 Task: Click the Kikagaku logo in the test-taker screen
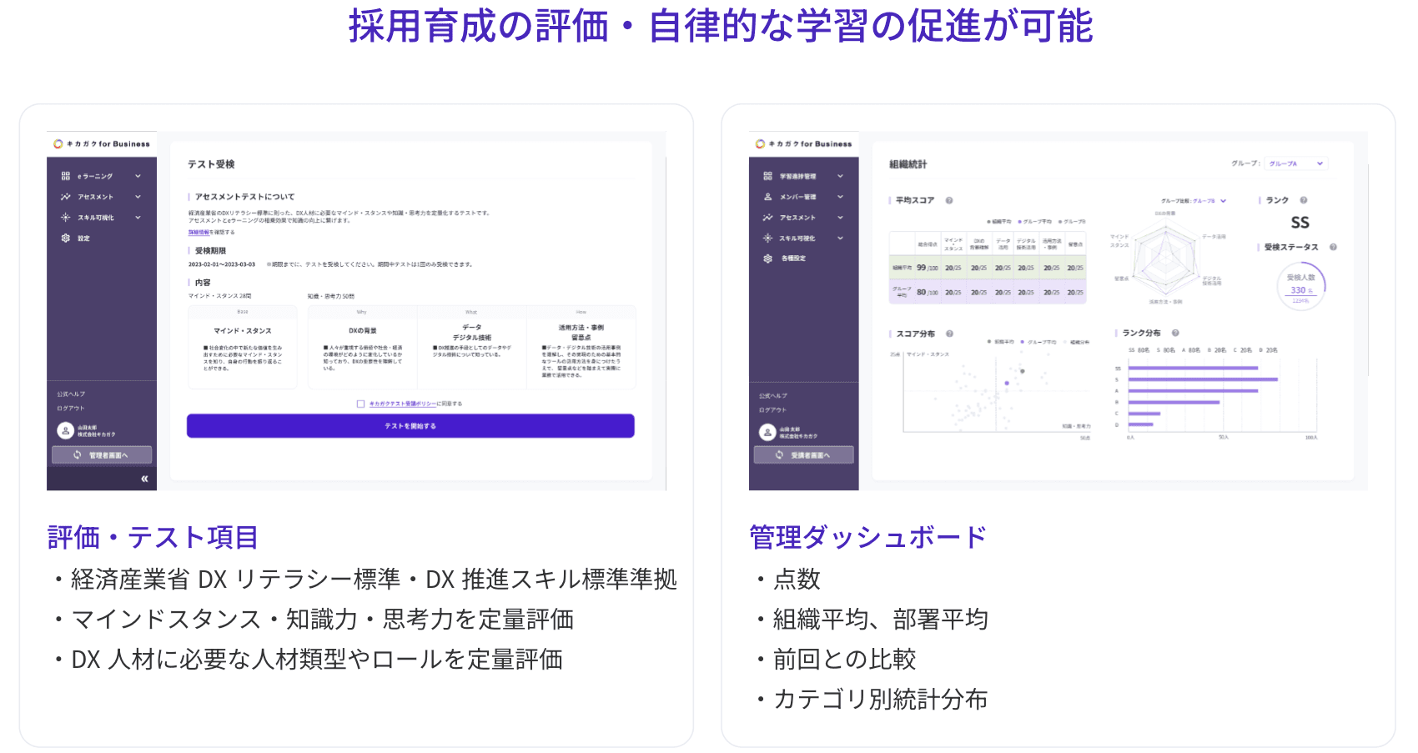[x=102, y=144]
